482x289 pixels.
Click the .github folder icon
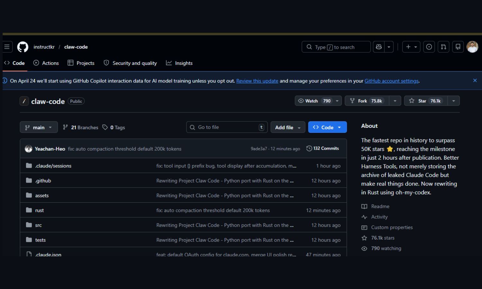tap(29, 180)
